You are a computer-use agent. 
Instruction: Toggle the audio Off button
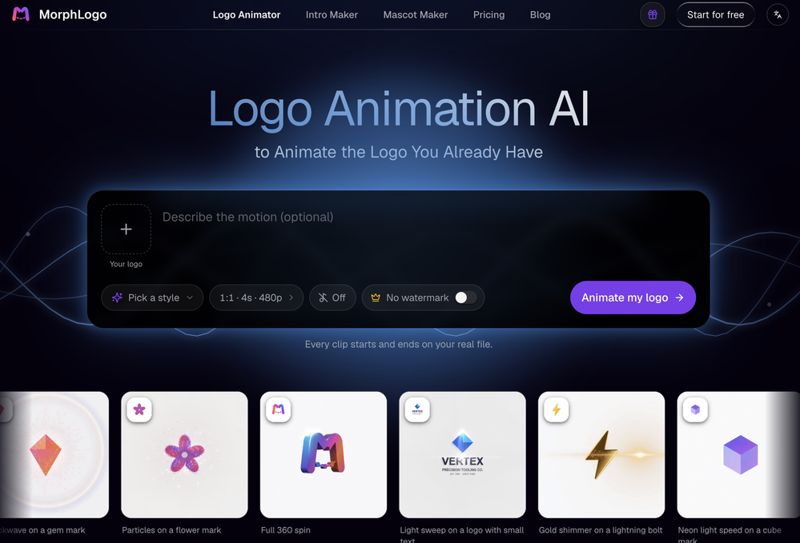[x=332, y=297]
